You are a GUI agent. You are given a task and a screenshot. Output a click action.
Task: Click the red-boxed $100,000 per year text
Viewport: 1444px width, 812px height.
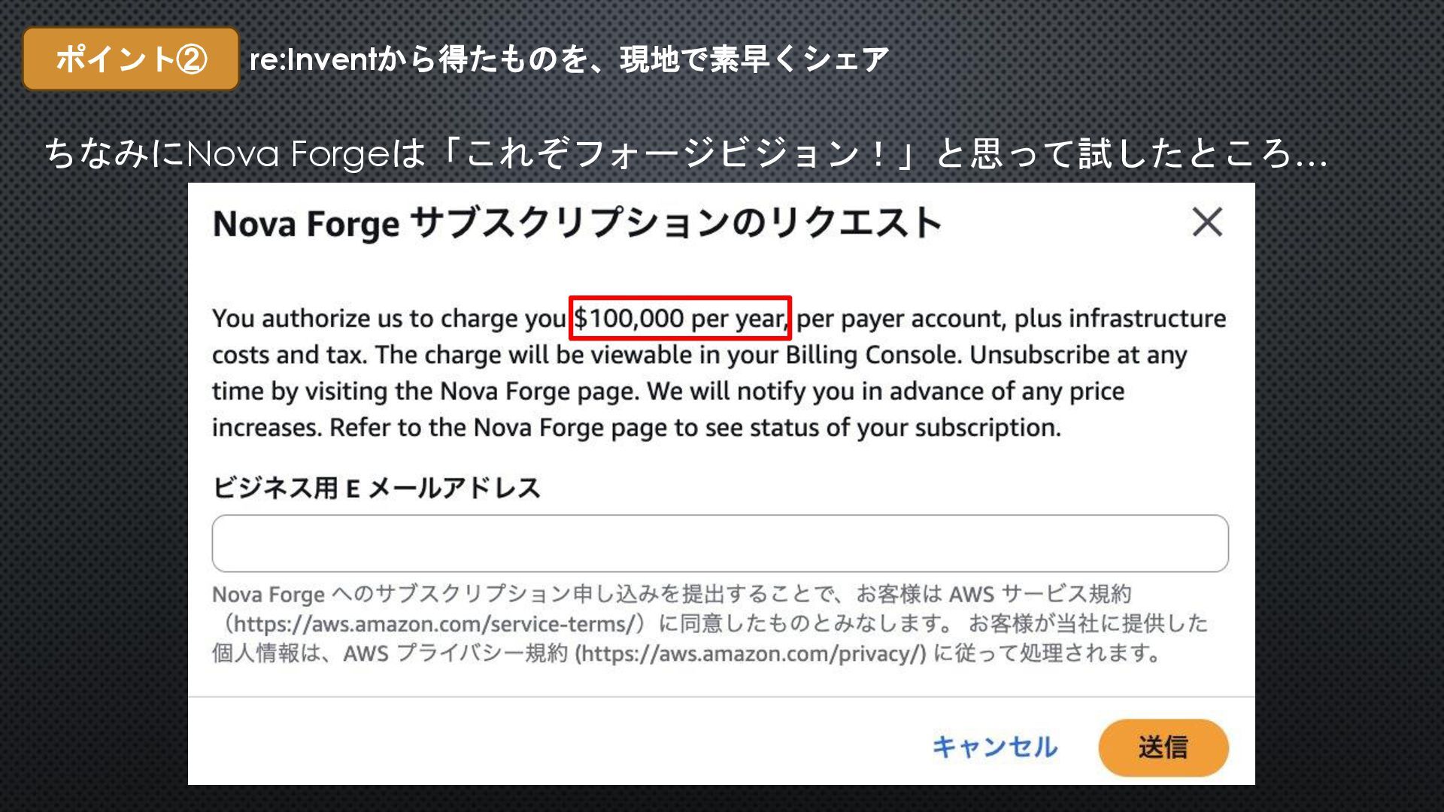click(679, 318)
